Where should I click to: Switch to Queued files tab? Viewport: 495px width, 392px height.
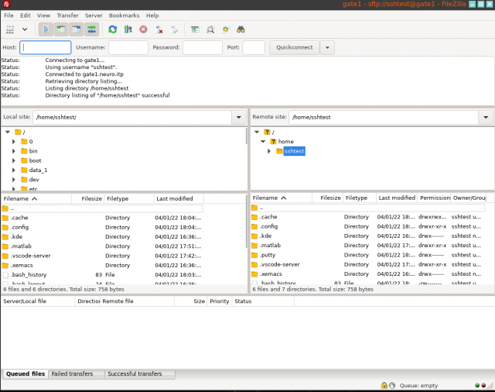pyautogui.click(x=26, y=374)
